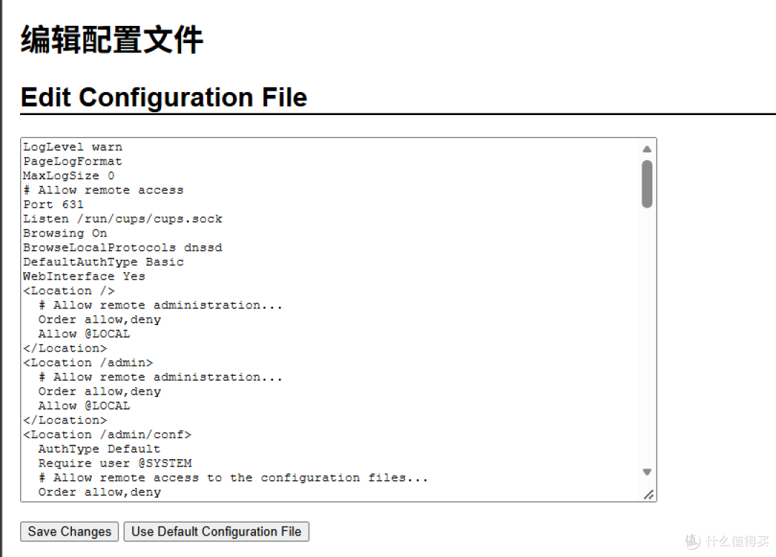Click the "AuthType Default" line
Viewport: 776px width, 557px height.
coord(99,448)
